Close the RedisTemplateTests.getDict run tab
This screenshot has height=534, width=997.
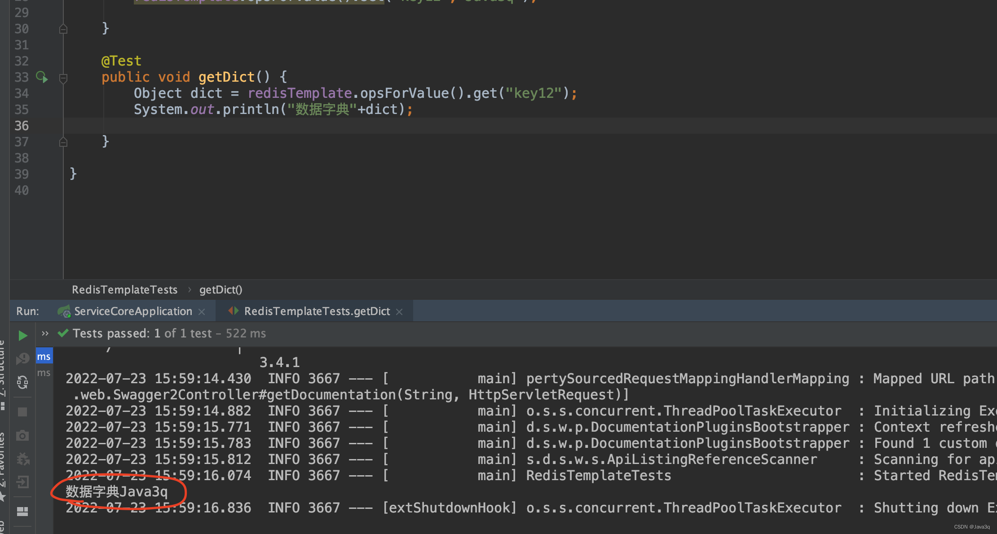(399, 312)
